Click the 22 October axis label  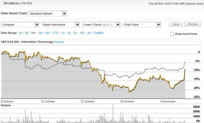tap(88, 101)
